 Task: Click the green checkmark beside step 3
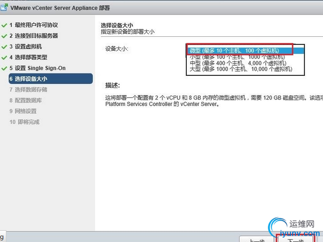point(4,47)
